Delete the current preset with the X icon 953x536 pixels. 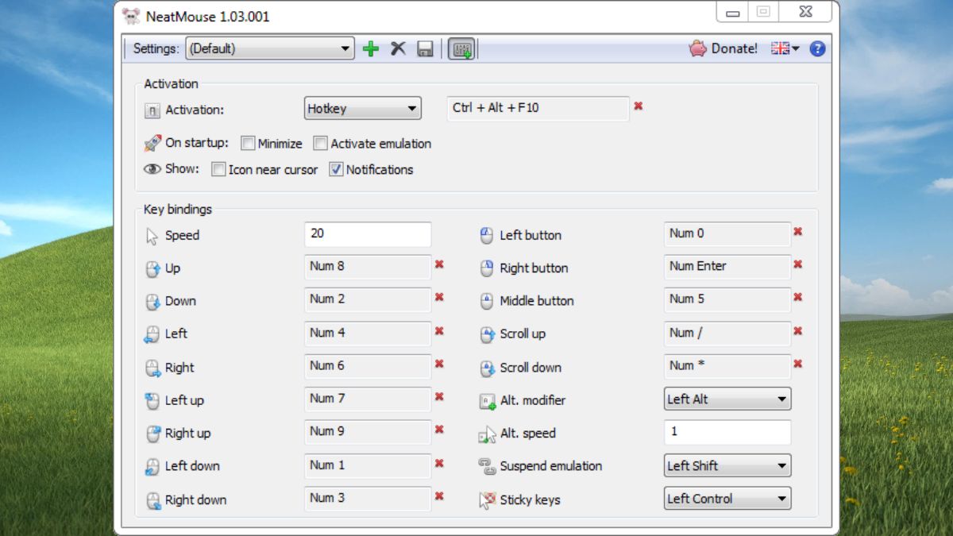tap(398, 48)
